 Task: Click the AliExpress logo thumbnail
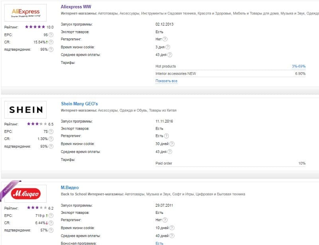(25, 13)
